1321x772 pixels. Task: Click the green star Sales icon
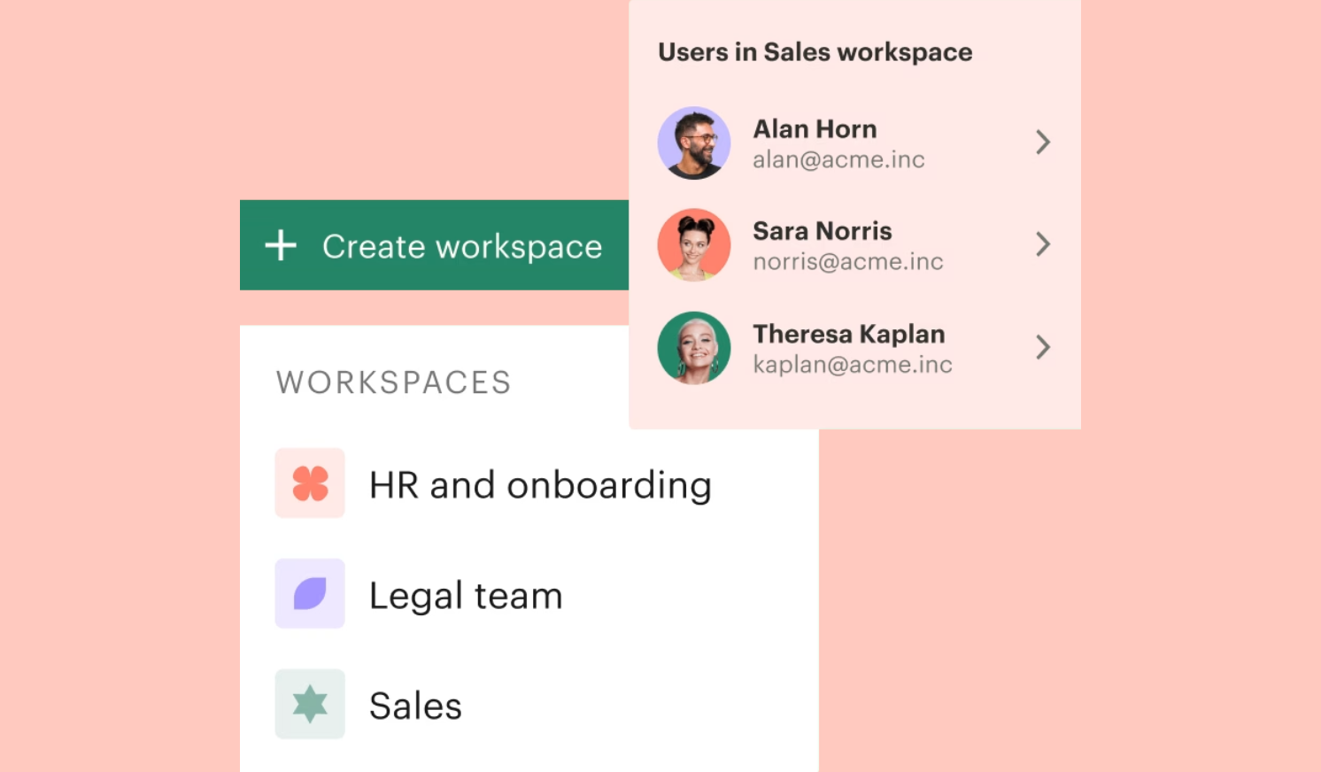[x=310, y=705]
